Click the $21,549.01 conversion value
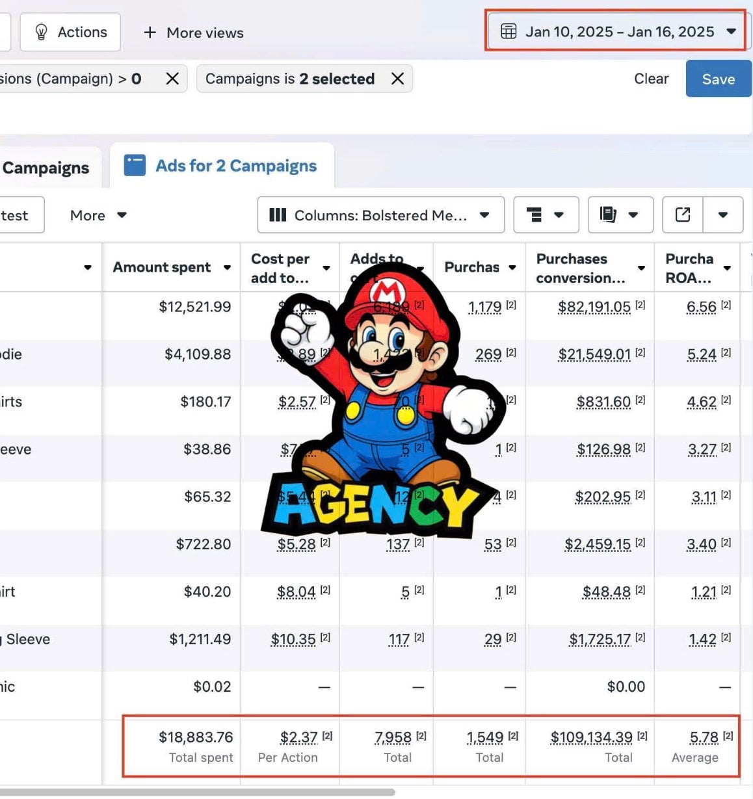Screen dimensions: 753x799 pos(594,354)
